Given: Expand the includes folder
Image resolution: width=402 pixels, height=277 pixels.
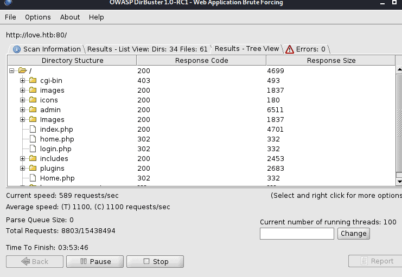Looking at the screenshot, I should (23, 159).
